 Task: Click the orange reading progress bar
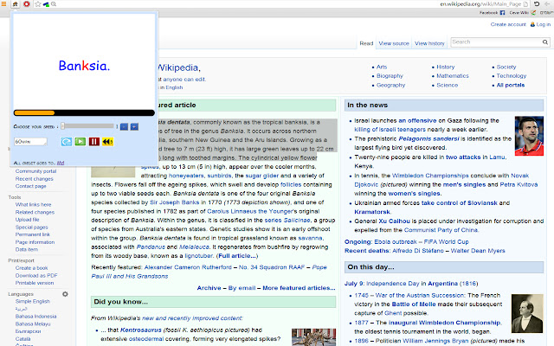(34, 113)
